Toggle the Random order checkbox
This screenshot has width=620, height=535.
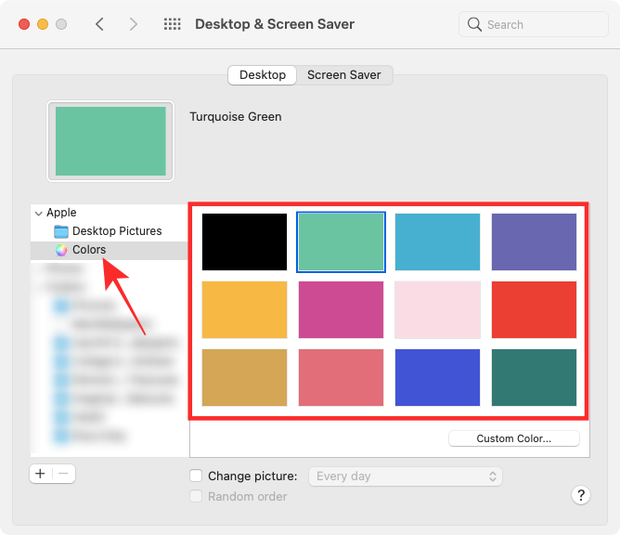click(196, 496)
